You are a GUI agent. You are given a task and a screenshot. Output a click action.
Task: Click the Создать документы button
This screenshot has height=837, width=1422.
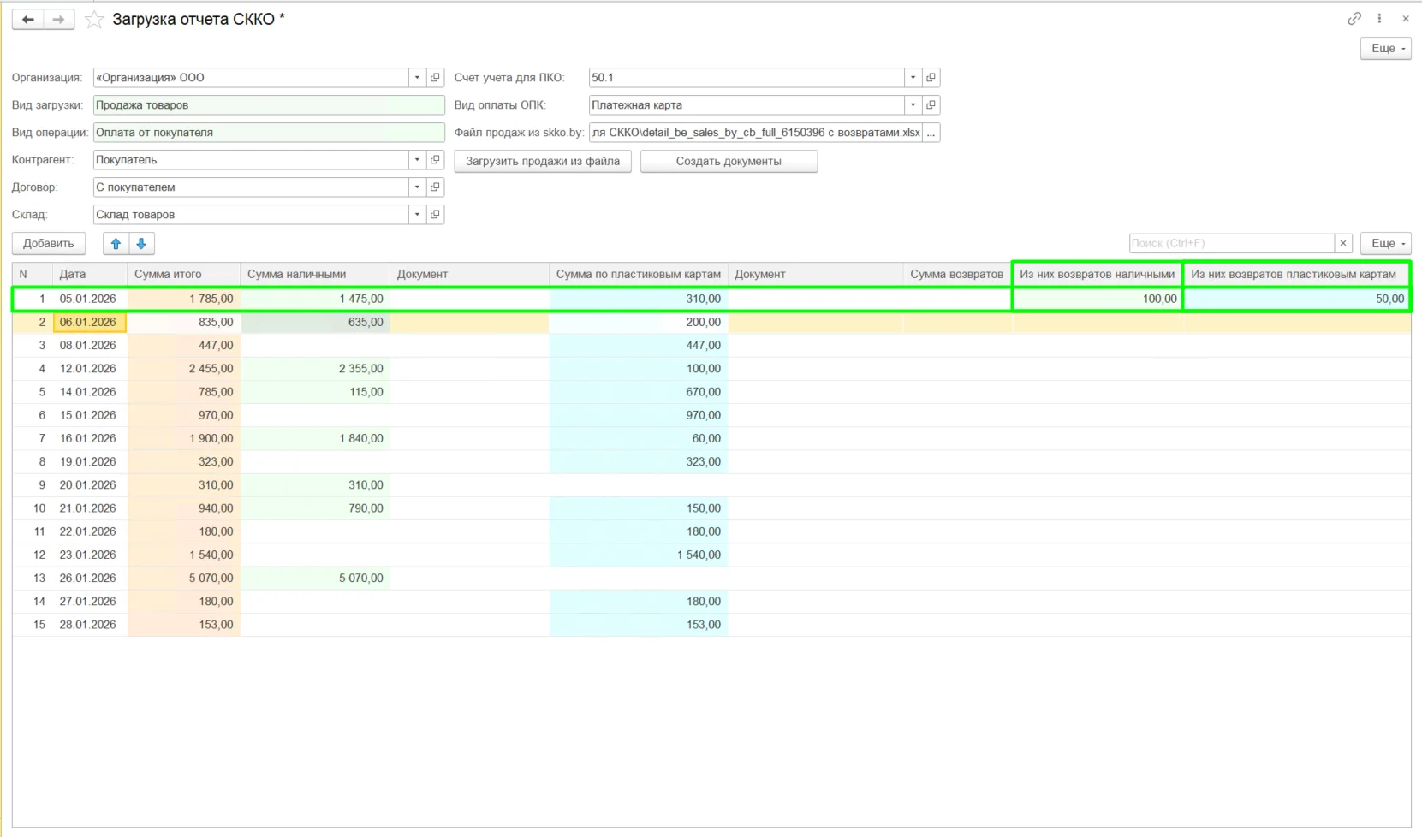pyautogui.click(x=729, y=161)
